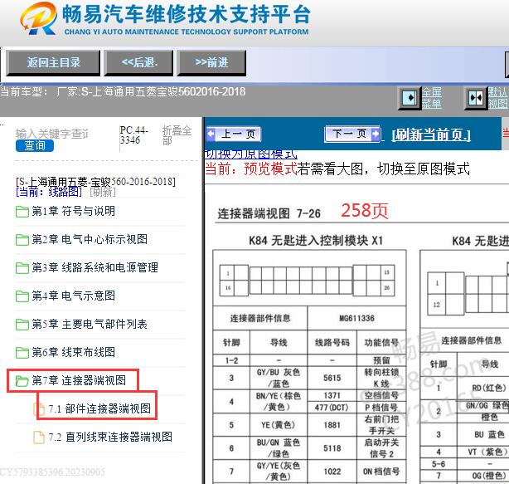Click left arrow icon on 上一页 button
The image size is (509, 484).
211,134
